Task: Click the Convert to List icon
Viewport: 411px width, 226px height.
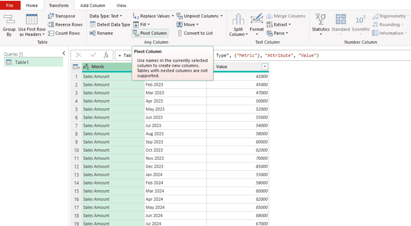Action: coord(179,33)
